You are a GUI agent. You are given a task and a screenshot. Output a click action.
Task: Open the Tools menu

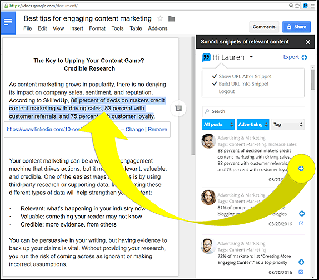click(118, 28)
